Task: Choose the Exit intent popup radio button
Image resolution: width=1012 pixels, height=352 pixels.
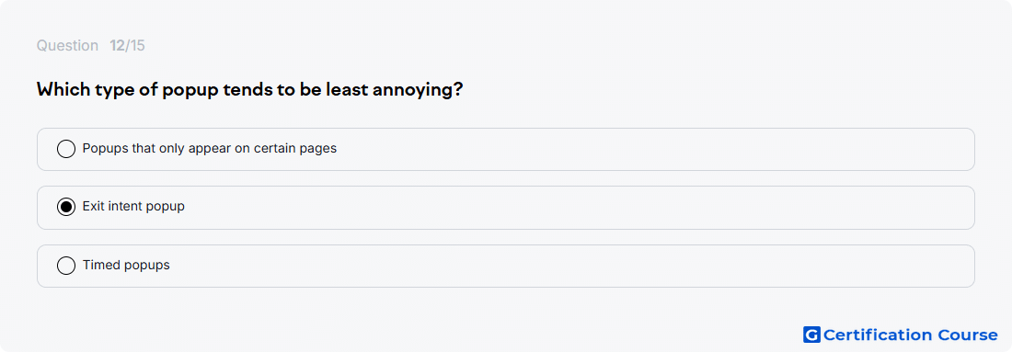Action: [x=66, y=207]
